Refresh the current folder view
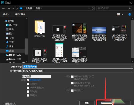This screenshot has height=105, width=134. point(93,9)
